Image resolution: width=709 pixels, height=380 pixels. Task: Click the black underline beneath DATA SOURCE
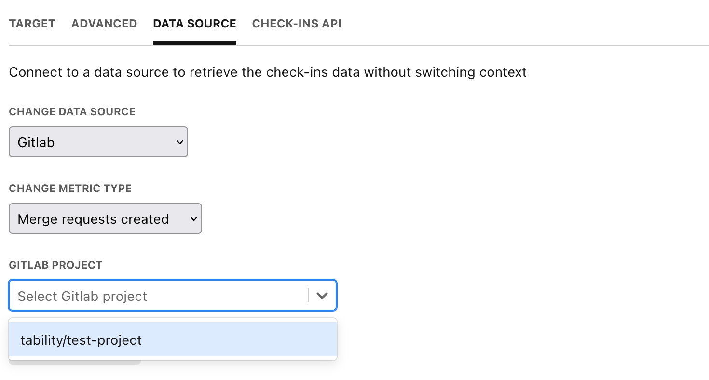pos(194,43)
